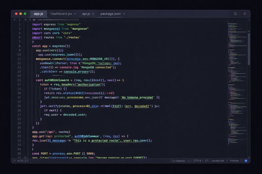
Task: Open the api.js tab
Action: [x=86, y=14]
